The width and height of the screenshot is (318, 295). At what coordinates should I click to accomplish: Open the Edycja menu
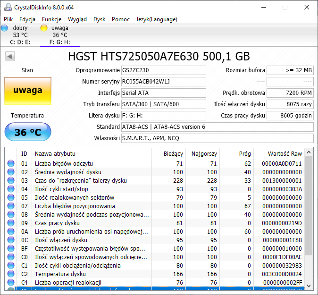pos(27,19)
